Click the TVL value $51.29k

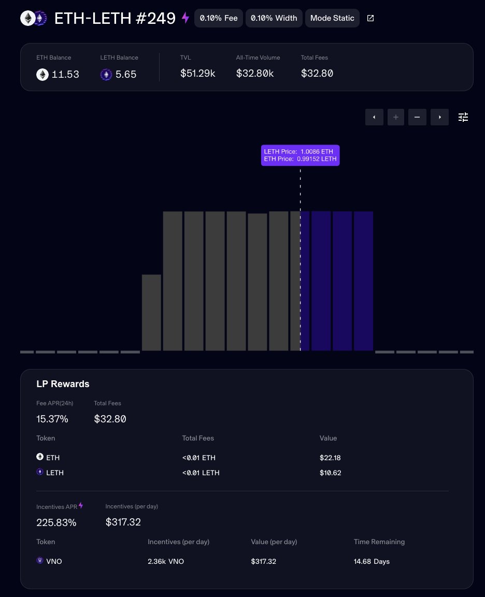pyautogui.click(x=197, y=74)
